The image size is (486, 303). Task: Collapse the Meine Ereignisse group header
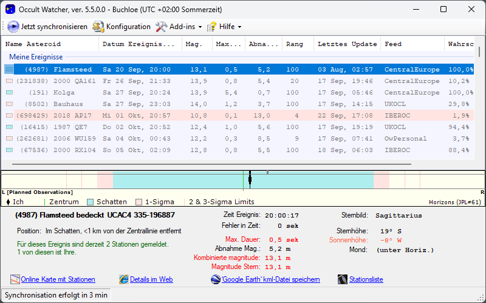point(36,56)
